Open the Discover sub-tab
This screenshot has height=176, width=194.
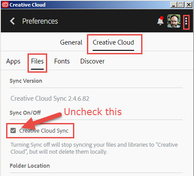[x=92, y=61]
